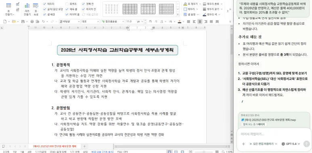Expand the table style gallery fully
312x153 pixels.
click(x=178, y=15)
